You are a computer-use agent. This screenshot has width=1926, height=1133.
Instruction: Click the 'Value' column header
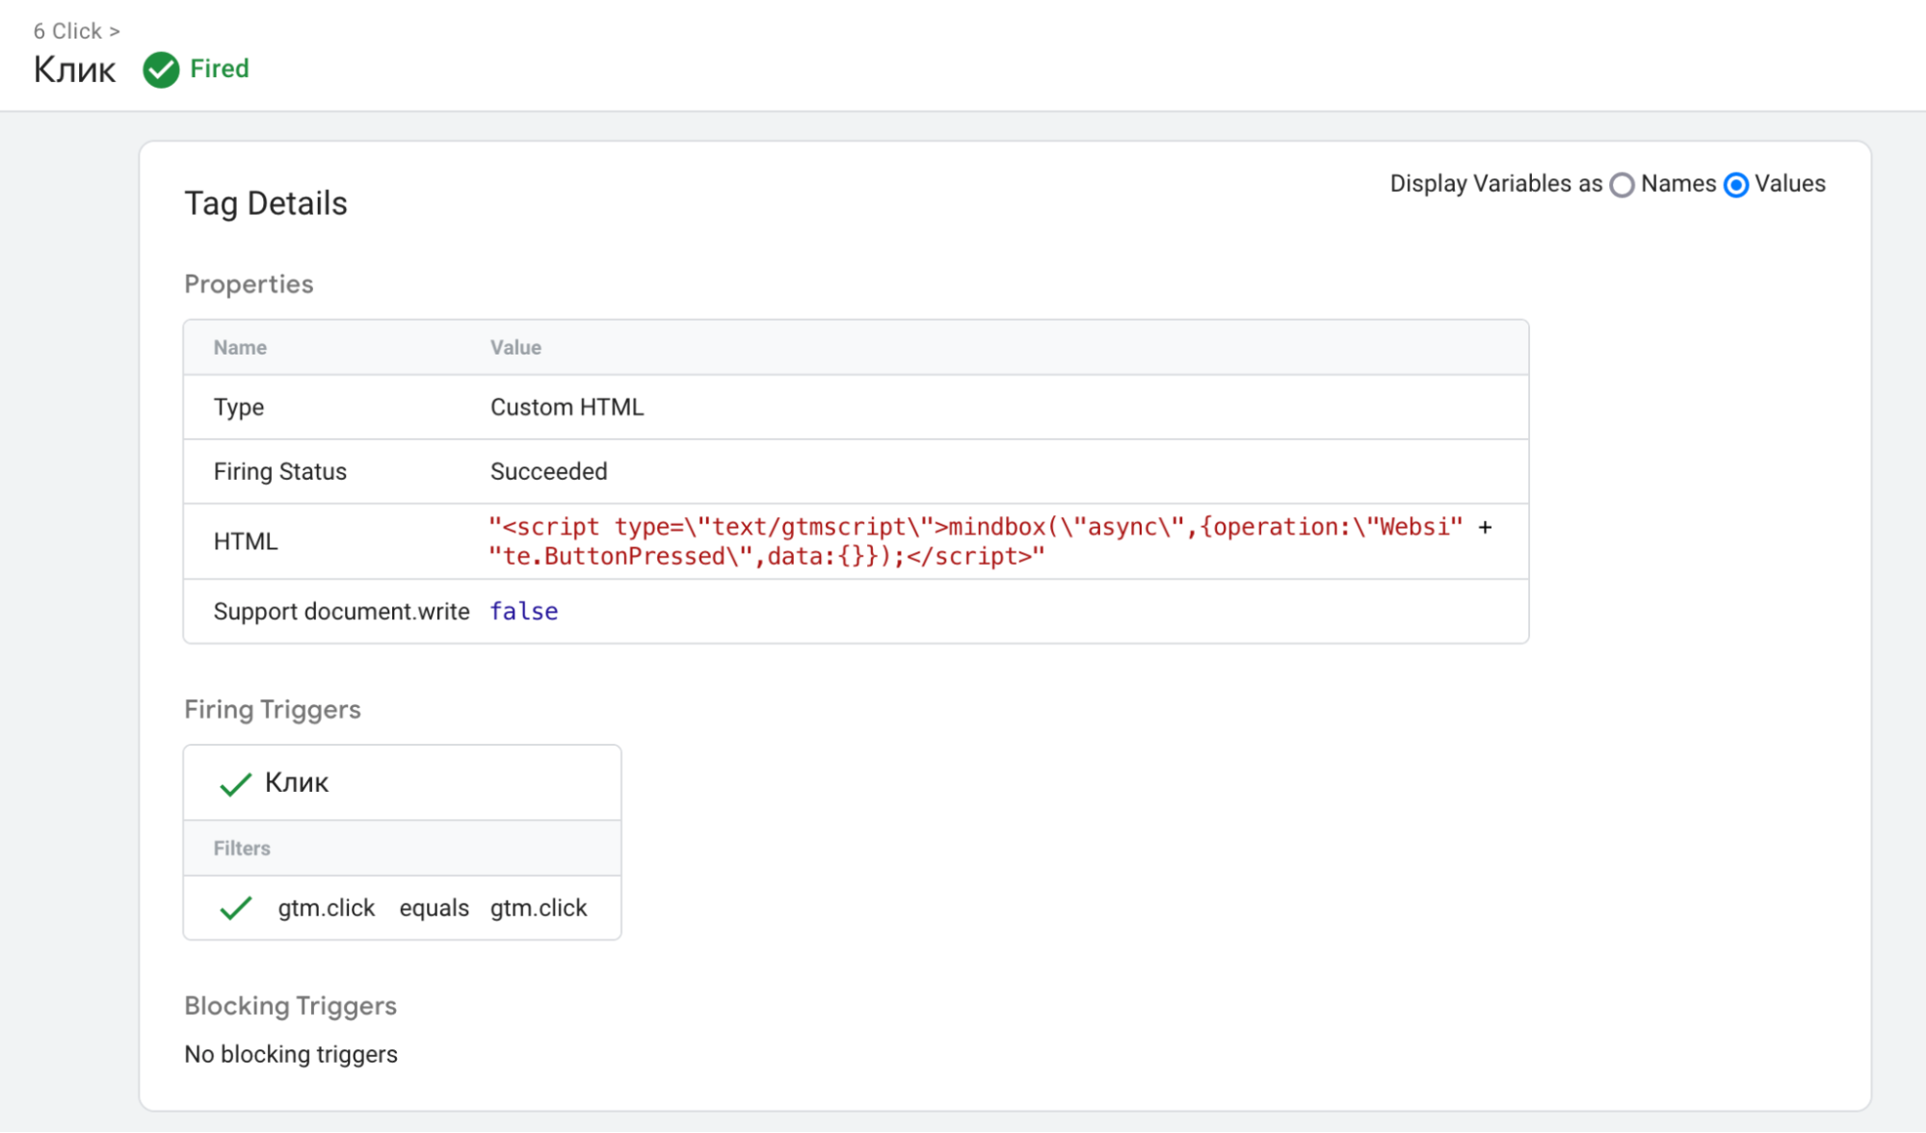point(515,348)
